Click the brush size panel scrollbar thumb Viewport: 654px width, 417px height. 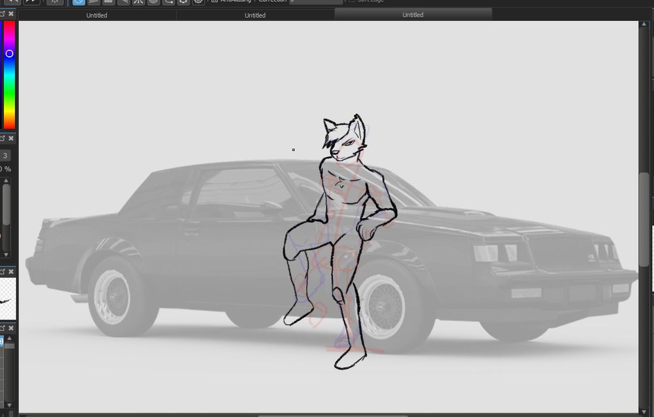point(6,205)
